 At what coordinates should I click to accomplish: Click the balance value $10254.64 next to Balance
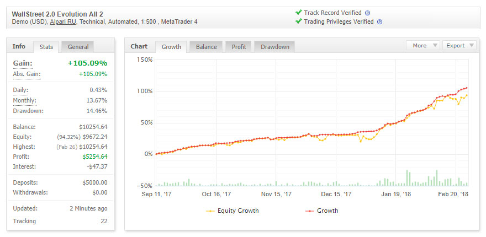pos(93,127)
